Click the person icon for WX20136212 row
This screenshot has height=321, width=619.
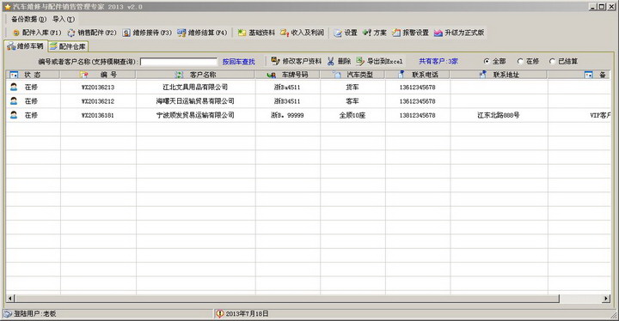pyautogui.click(x=14, y=101)
